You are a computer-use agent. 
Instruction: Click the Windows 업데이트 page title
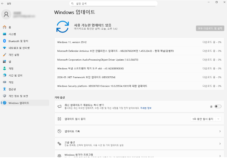75,12
